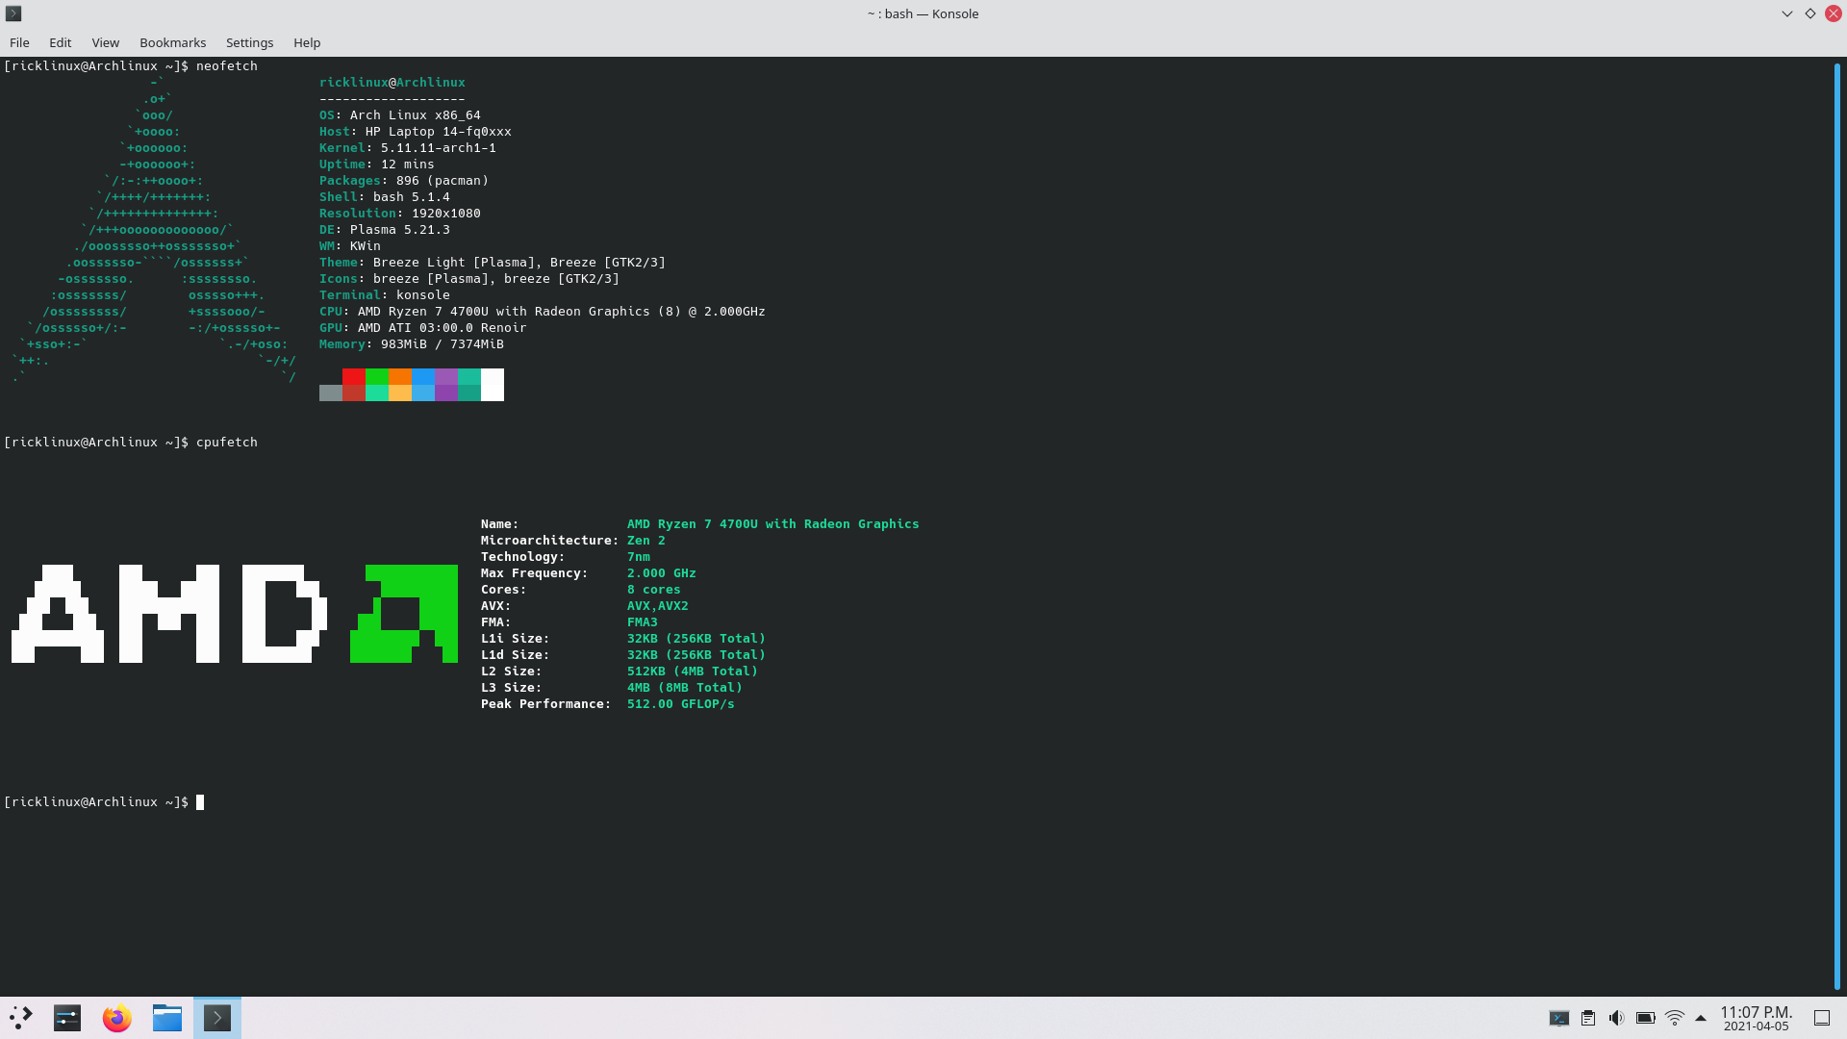Viewport: 1847px width, 1039px height.
Task: Click the Icons line with breeze [Plasma]
Action: (x=469, y=279)
